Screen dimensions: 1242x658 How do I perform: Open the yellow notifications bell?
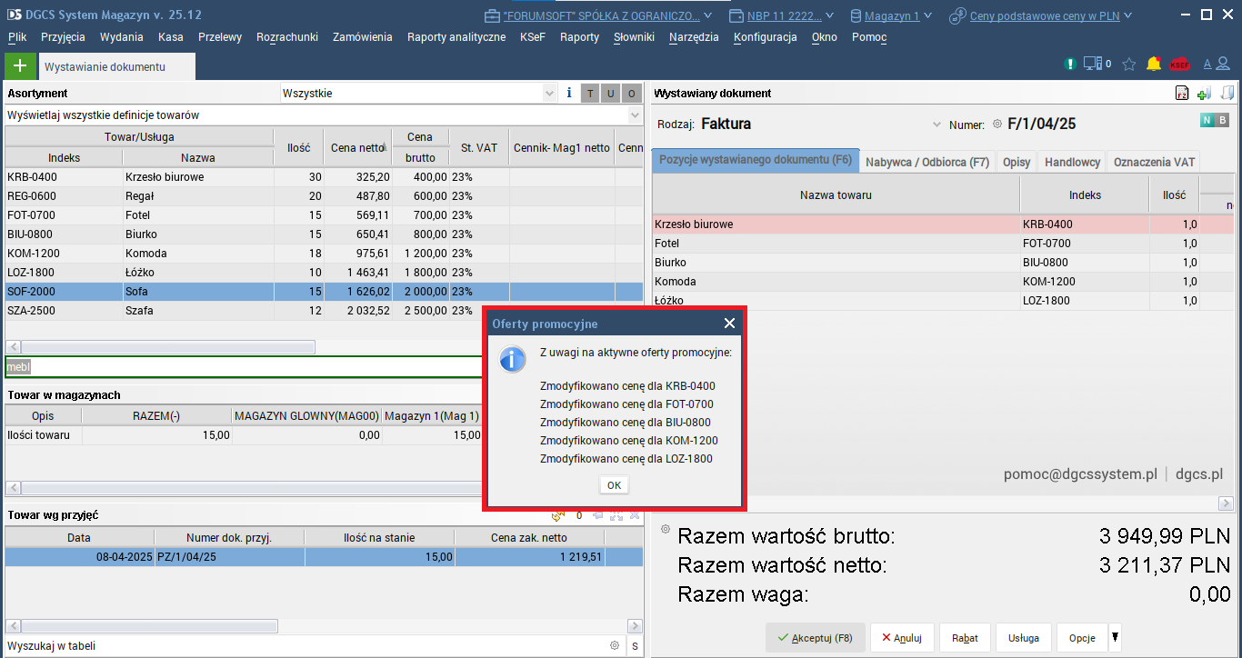(1154, 65)
